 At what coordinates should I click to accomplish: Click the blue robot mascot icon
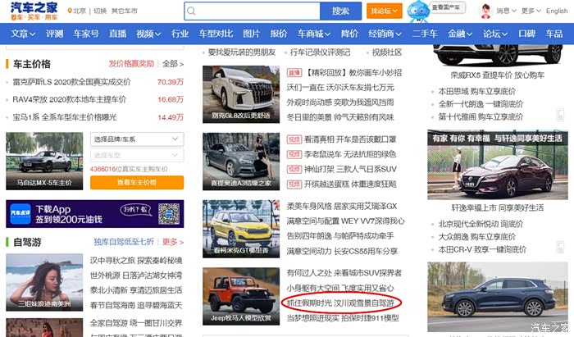[x=418, y=11]
